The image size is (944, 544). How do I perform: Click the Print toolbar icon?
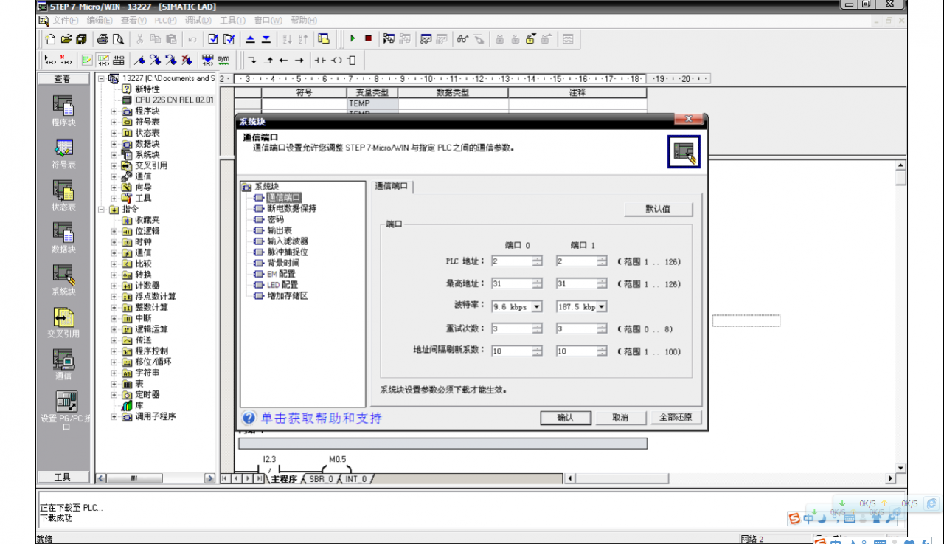tap(103, 39)
